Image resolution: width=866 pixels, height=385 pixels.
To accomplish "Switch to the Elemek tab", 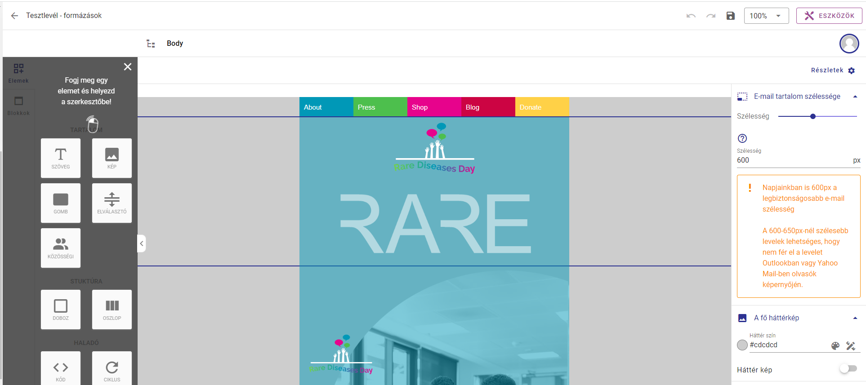I will 18,73.
